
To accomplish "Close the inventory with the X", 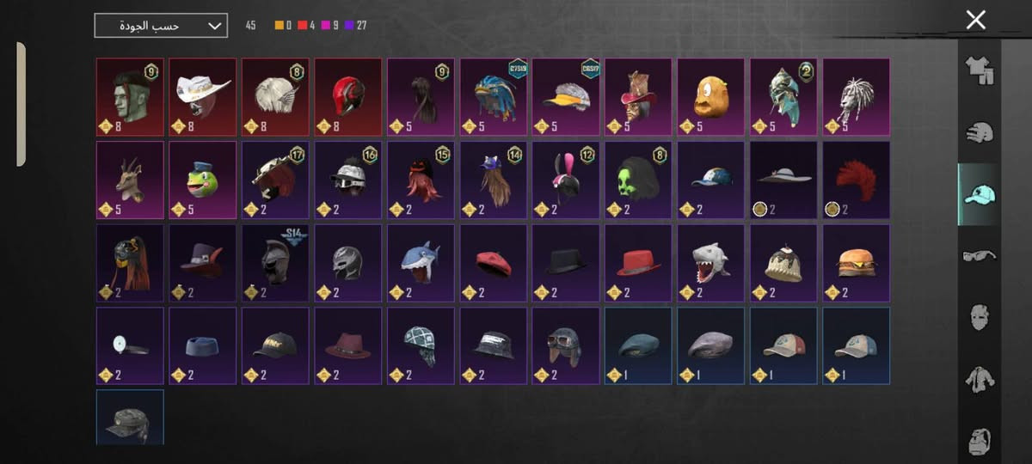I will click(975, 20).
